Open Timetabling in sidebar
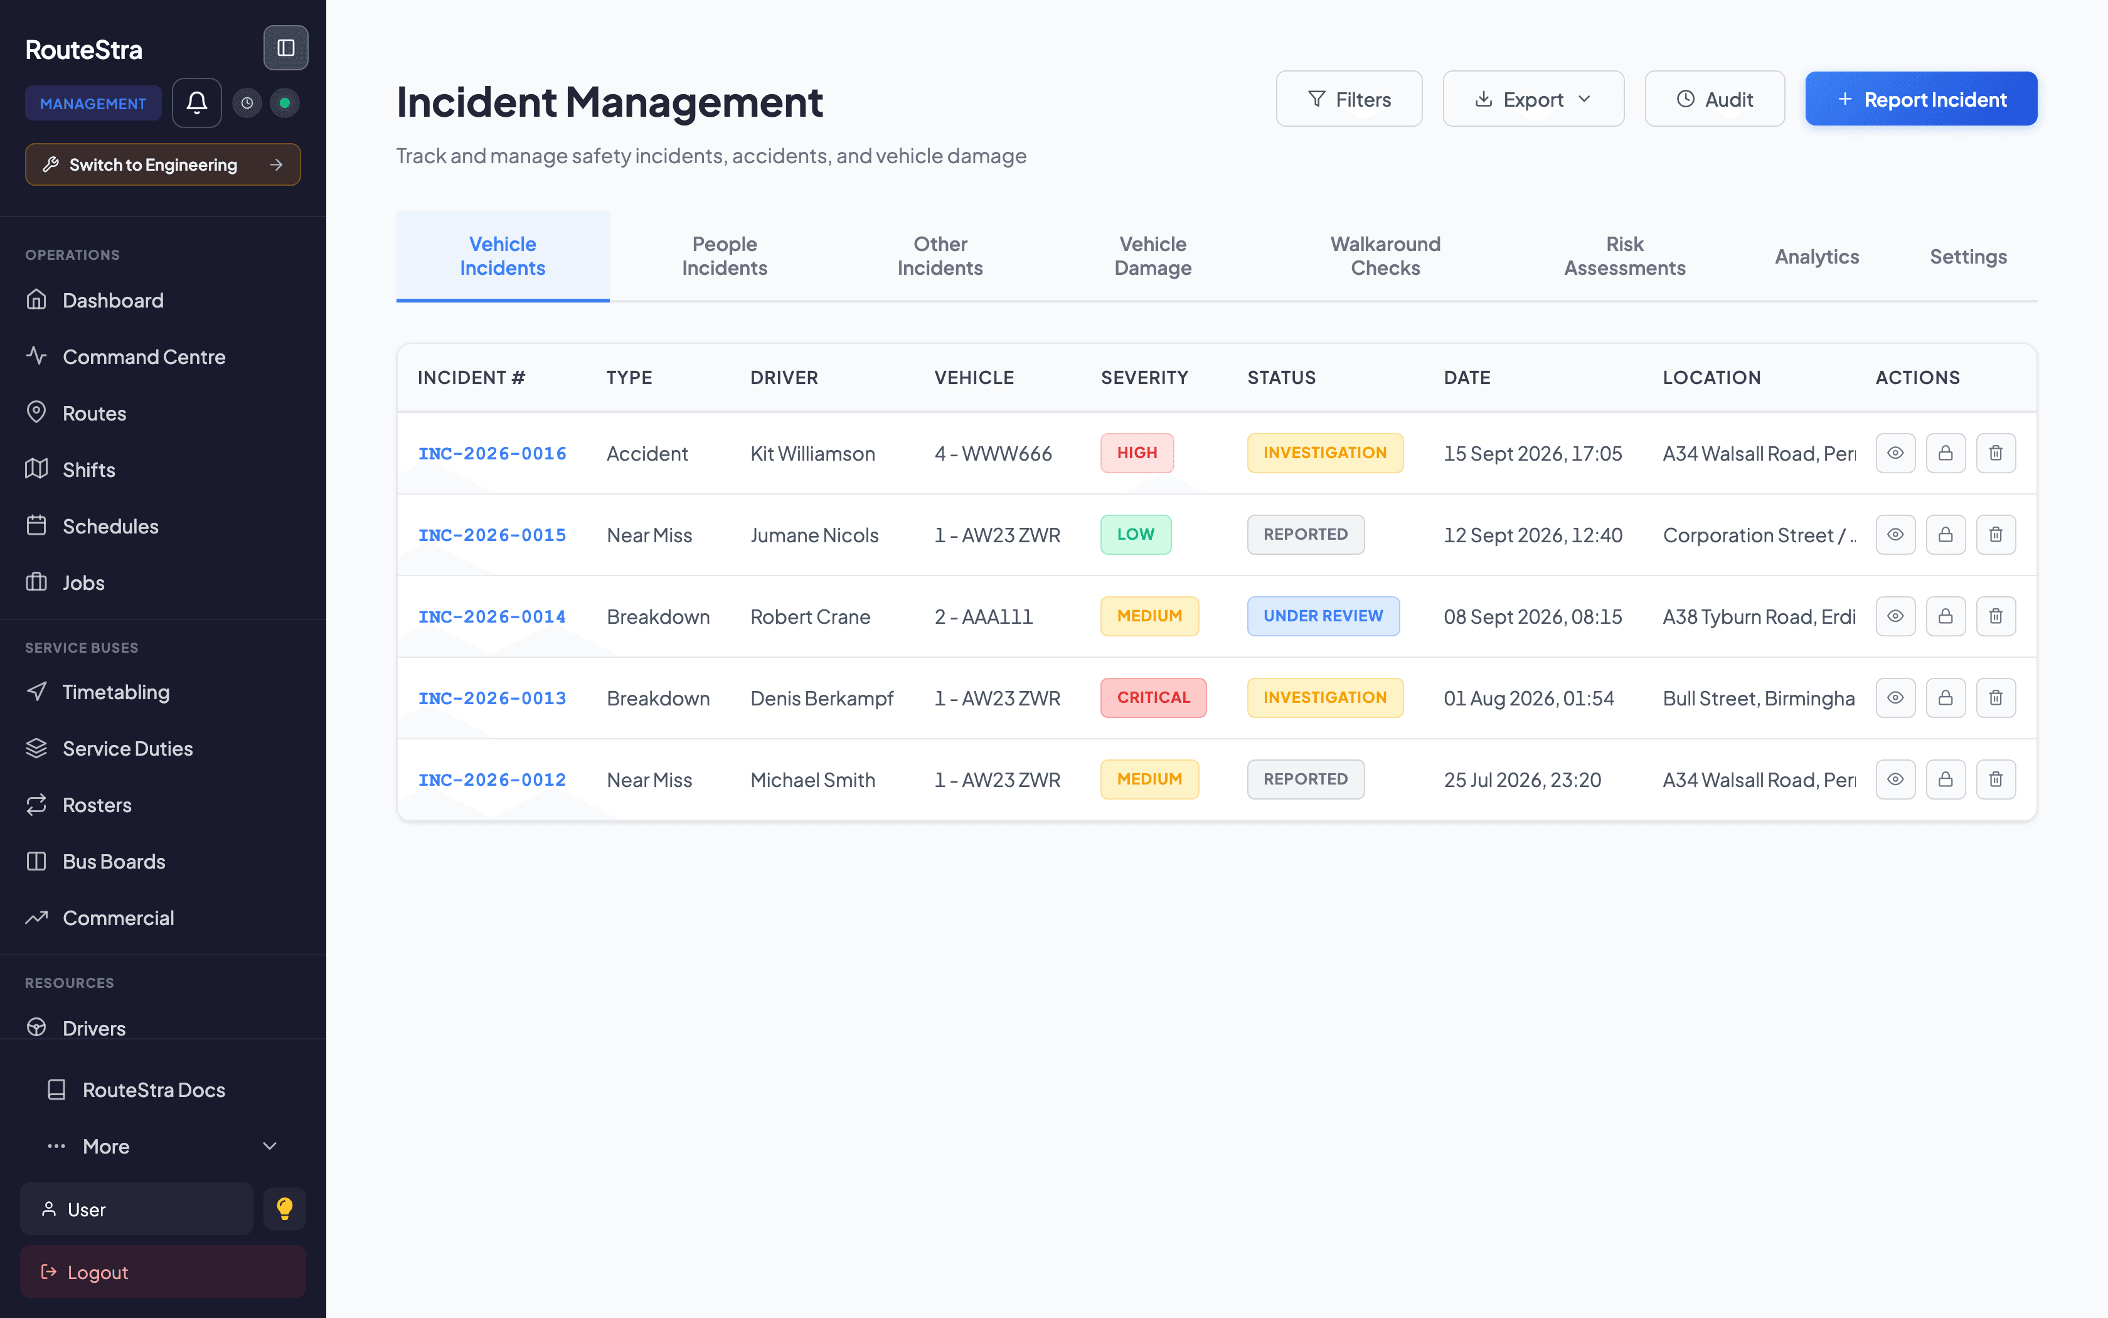This screenshot has width=2108, height=1318. click(163, 692)
